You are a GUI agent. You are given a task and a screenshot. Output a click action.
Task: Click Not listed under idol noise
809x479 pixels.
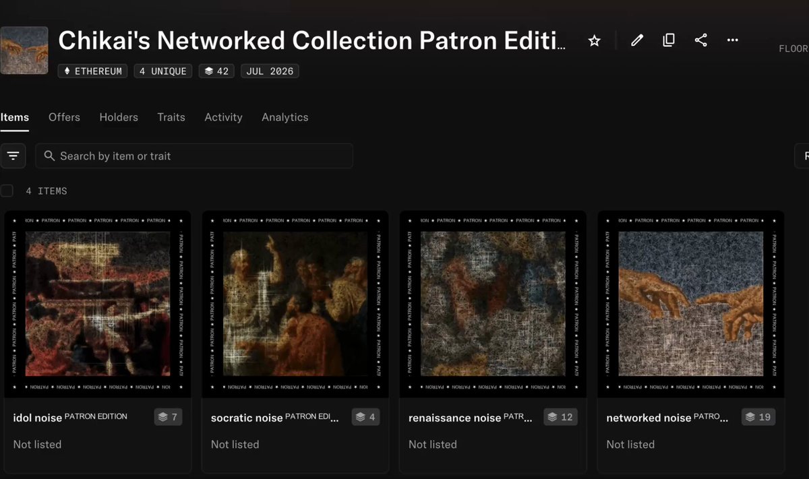click(37, 445)
